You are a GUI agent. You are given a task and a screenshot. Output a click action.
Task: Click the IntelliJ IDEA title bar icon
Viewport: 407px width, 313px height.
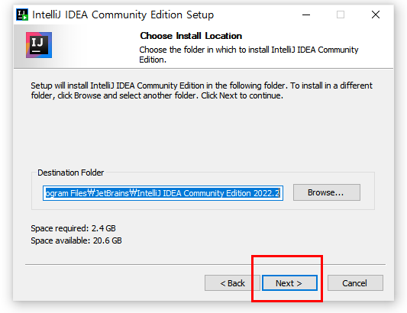pyautogui.click(x=22, y=15)
